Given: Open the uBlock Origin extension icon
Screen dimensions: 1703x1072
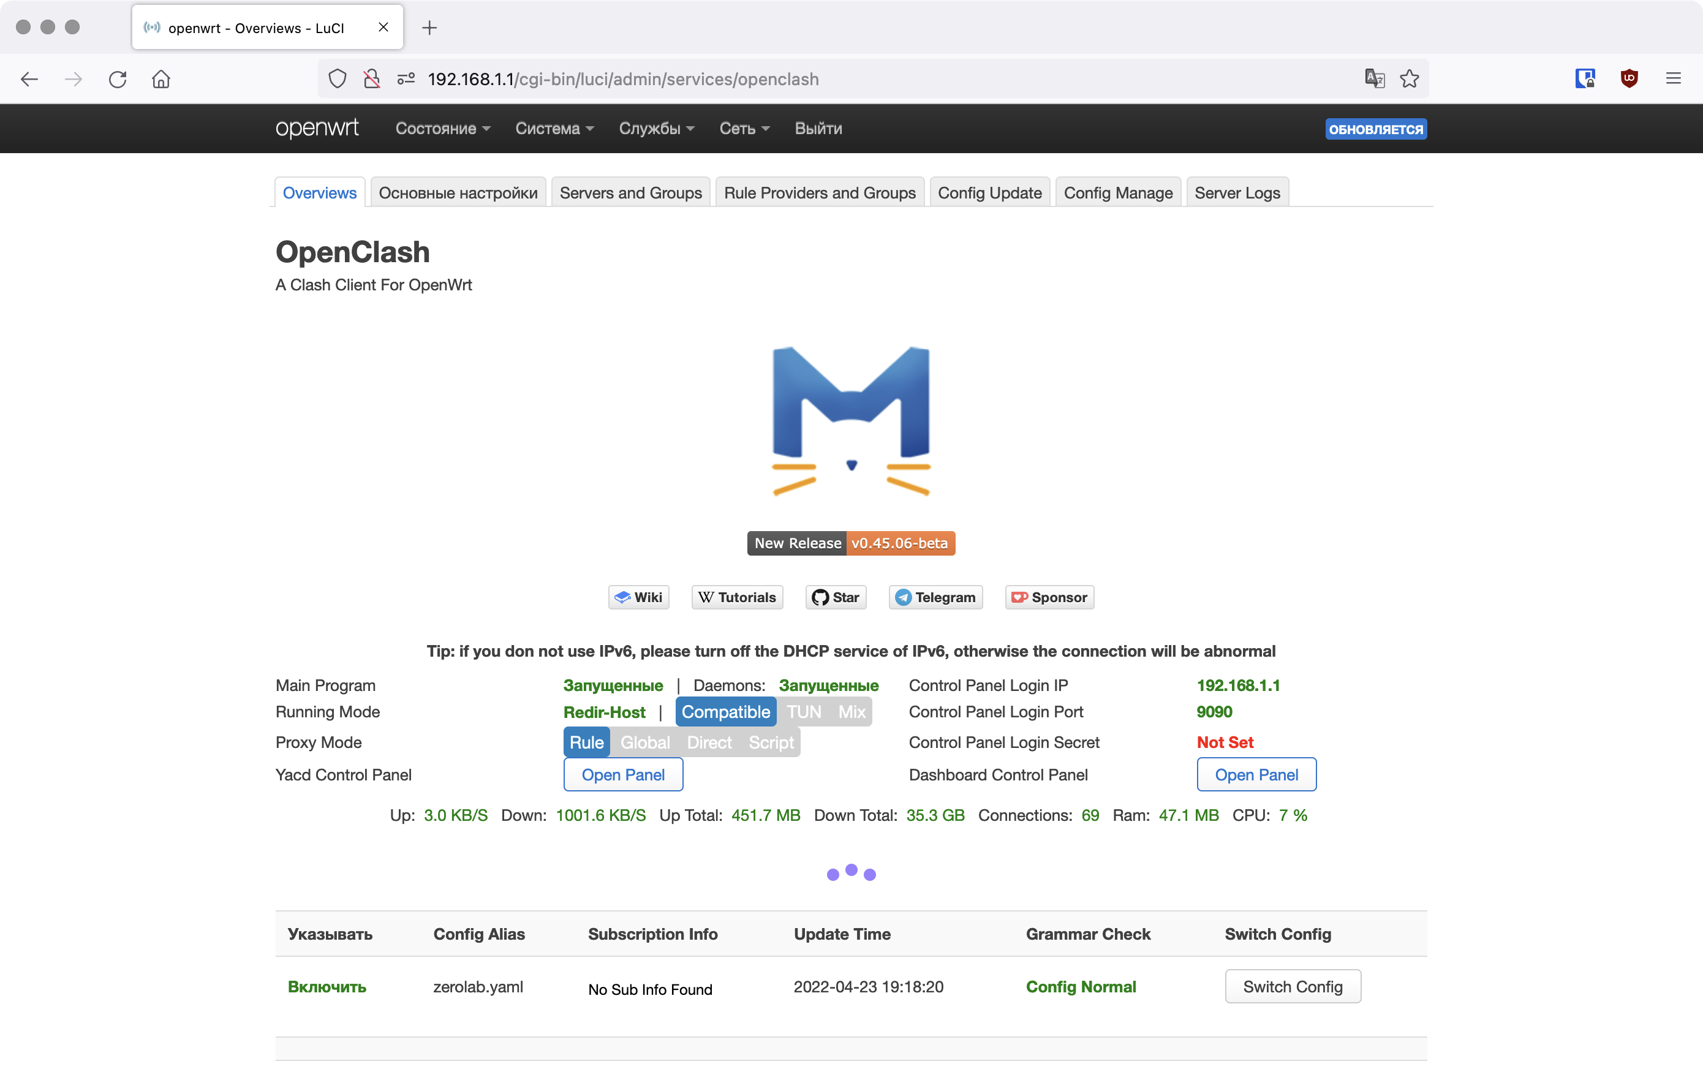Looking at the screenshot, I should [x=1629, y=78].
